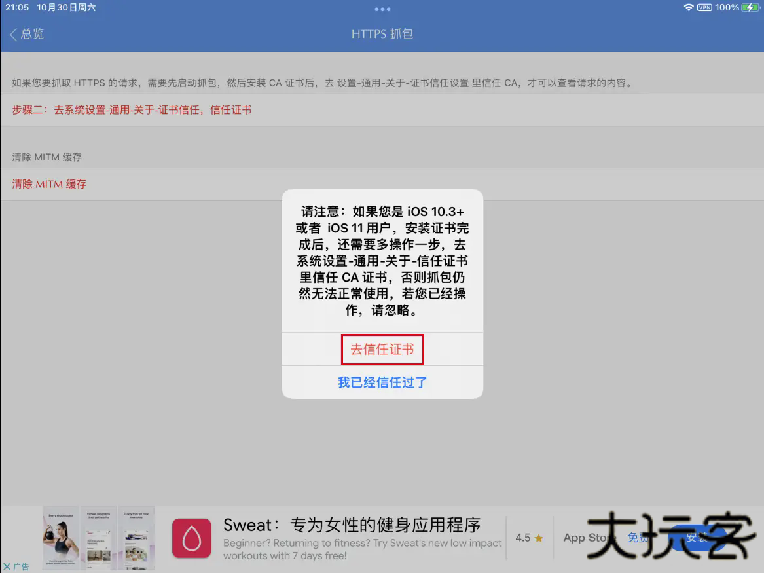Tap 免费 next to the install button
The width and height of the screenshot is (764, 573).
coord(637,538)
